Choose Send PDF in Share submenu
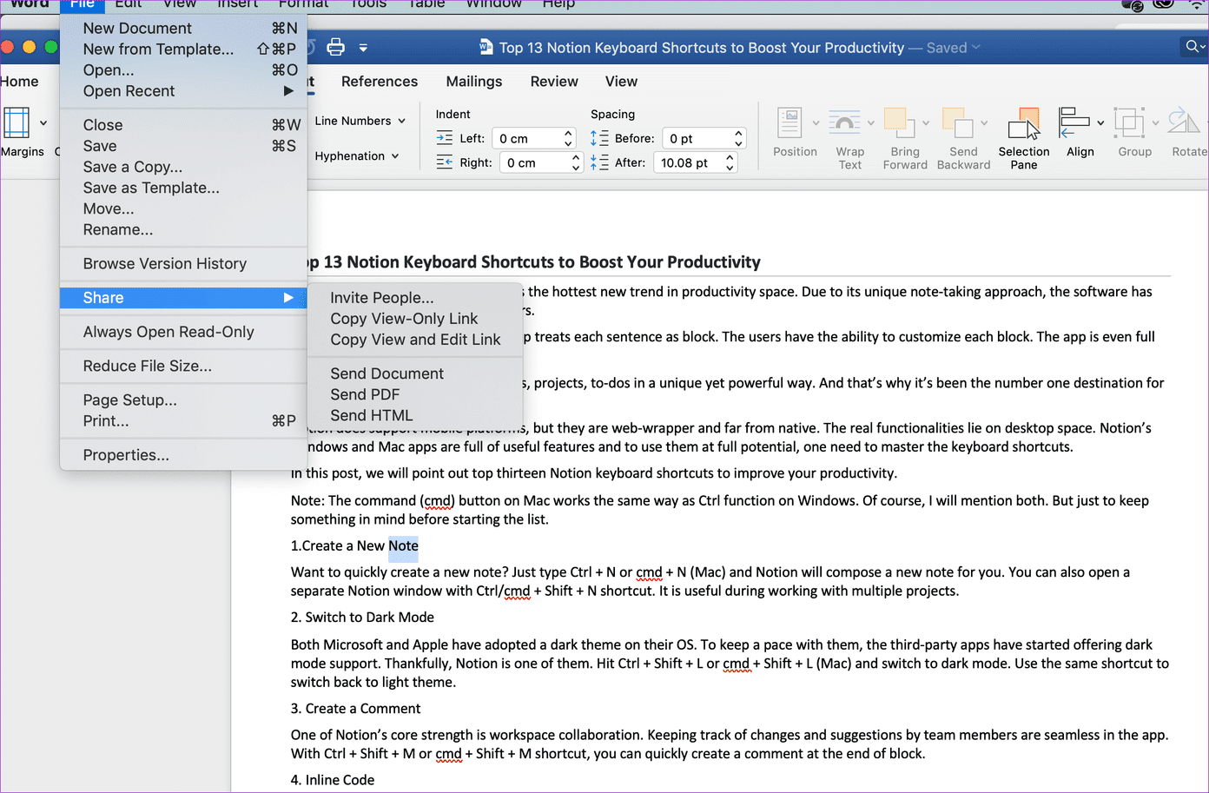The image size is (1209, 793). pos(415,394)
